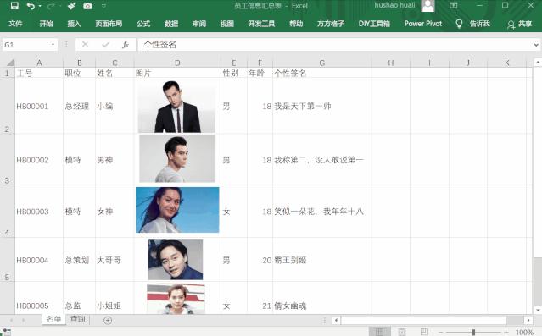Open the Name Box dropdown arrow

coord(53,45)
